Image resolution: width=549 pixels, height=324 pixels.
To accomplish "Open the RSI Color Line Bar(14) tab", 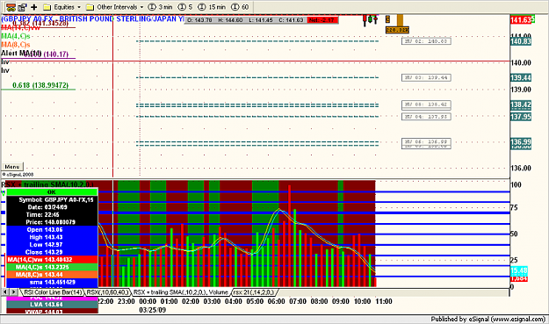I will (53, 292).
